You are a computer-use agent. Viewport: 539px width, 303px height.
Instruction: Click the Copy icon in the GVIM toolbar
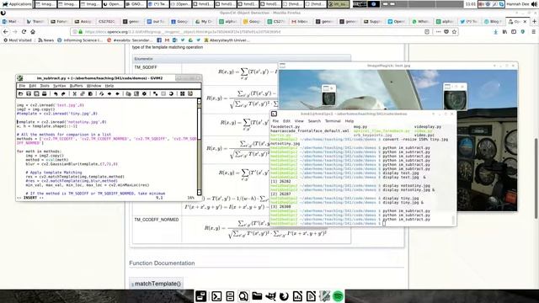click(83, 93)
